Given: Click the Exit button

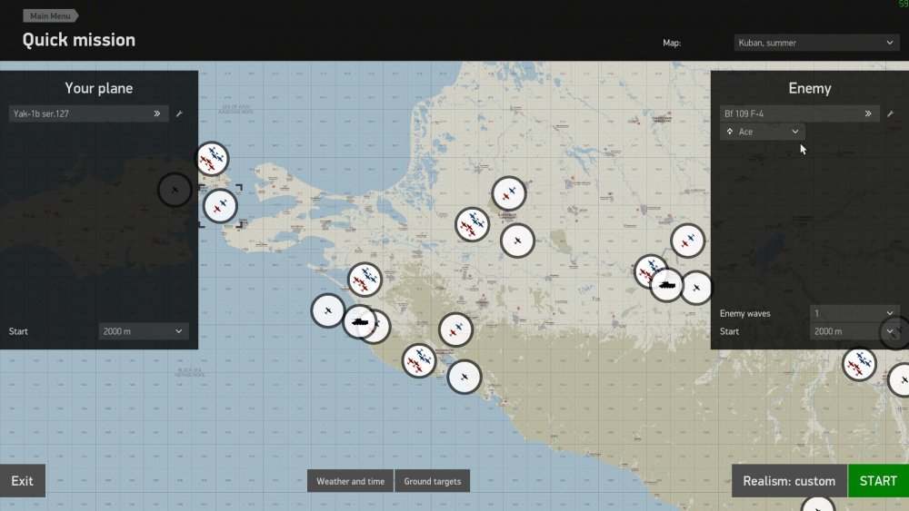Looking at the screenshot, I should click(x=22, y=481).
